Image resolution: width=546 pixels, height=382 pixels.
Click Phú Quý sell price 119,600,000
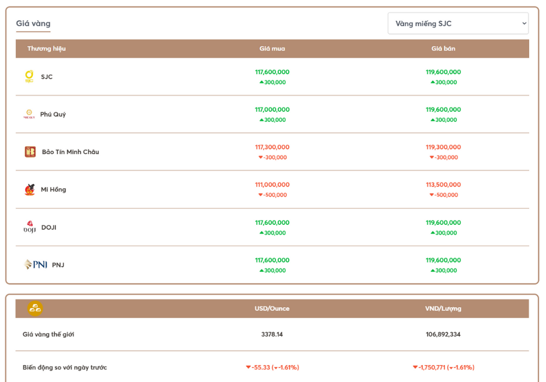[443, 110]
